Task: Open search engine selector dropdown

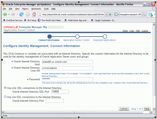Action: point(119,14)
